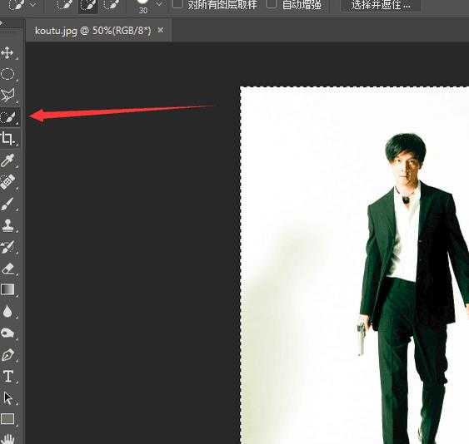Enable 对所有图层取样 checkbox
Viewport: 469px width, 444px height.
click(177, 4)
